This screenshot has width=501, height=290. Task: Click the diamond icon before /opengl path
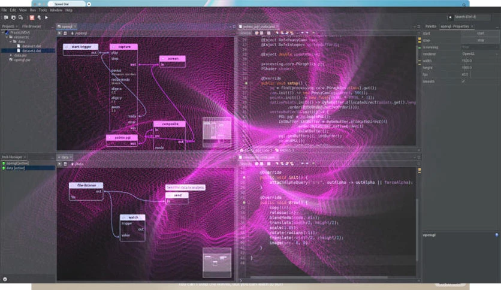[x=72, y=33]
